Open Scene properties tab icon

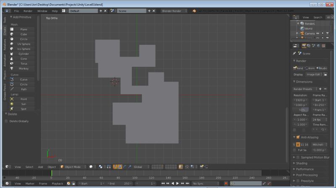click(314, 46)
